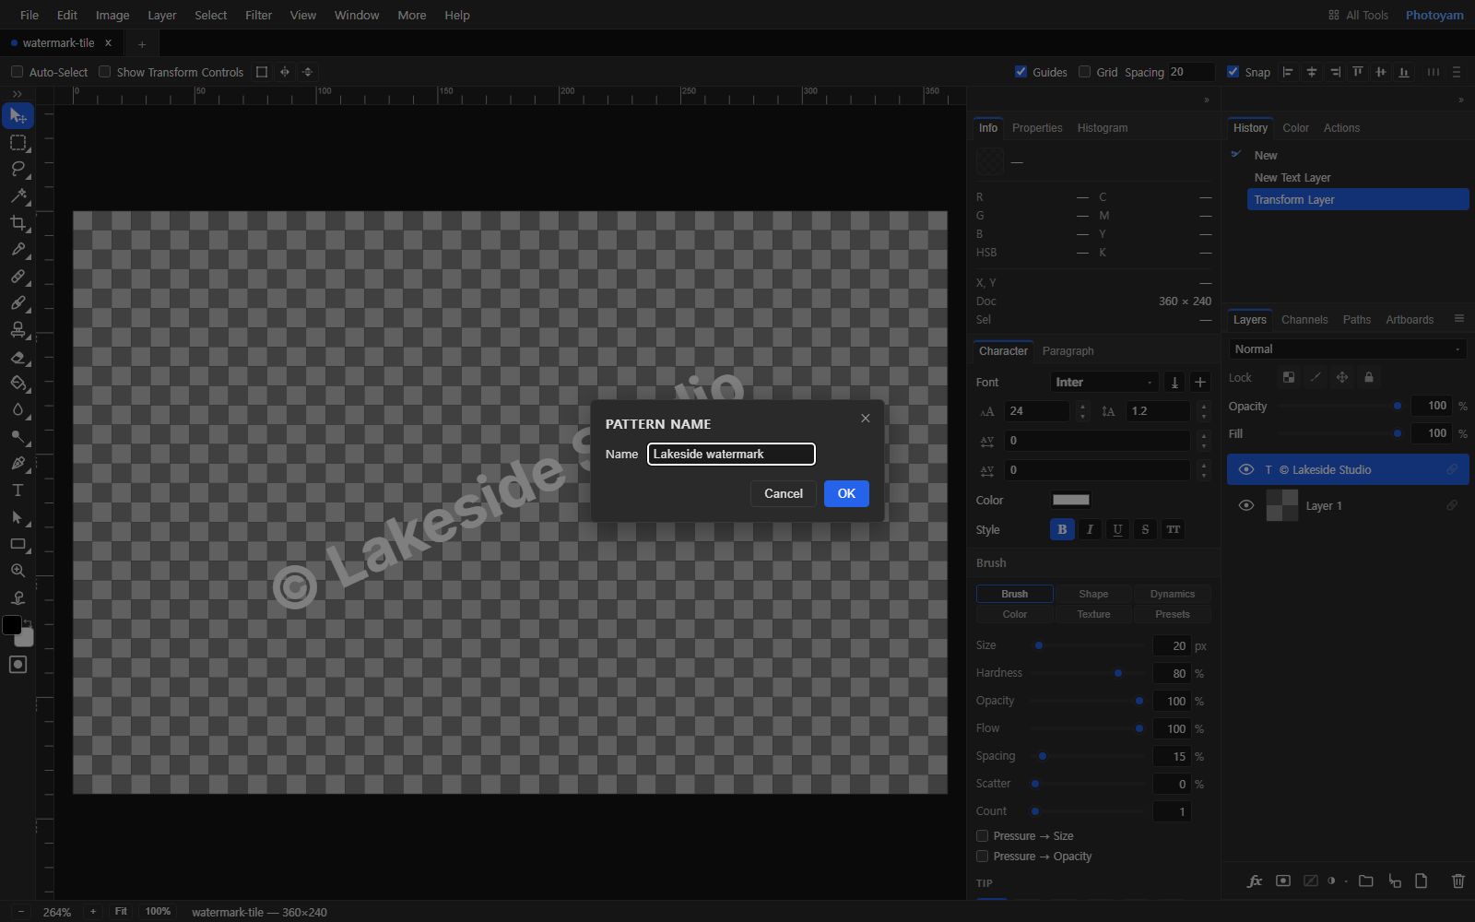Select the Zoom tool
Screen dimensions: 1475x922
[x=18, y=571]
